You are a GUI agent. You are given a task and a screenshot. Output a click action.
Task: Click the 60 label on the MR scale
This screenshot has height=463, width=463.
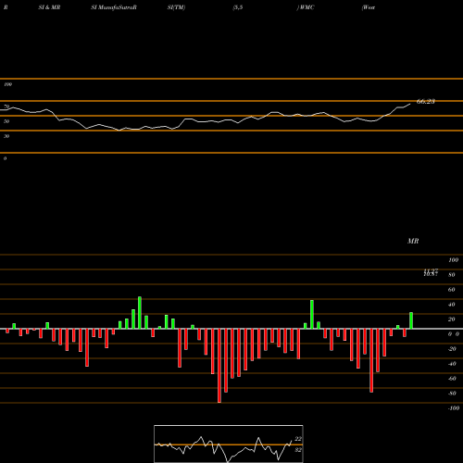coord(452,290)
